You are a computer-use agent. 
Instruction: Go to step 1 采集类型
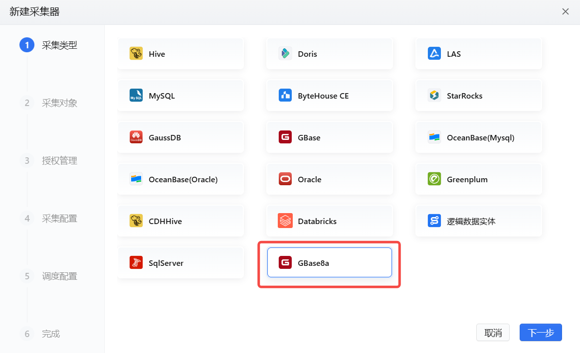pos(48,45)
